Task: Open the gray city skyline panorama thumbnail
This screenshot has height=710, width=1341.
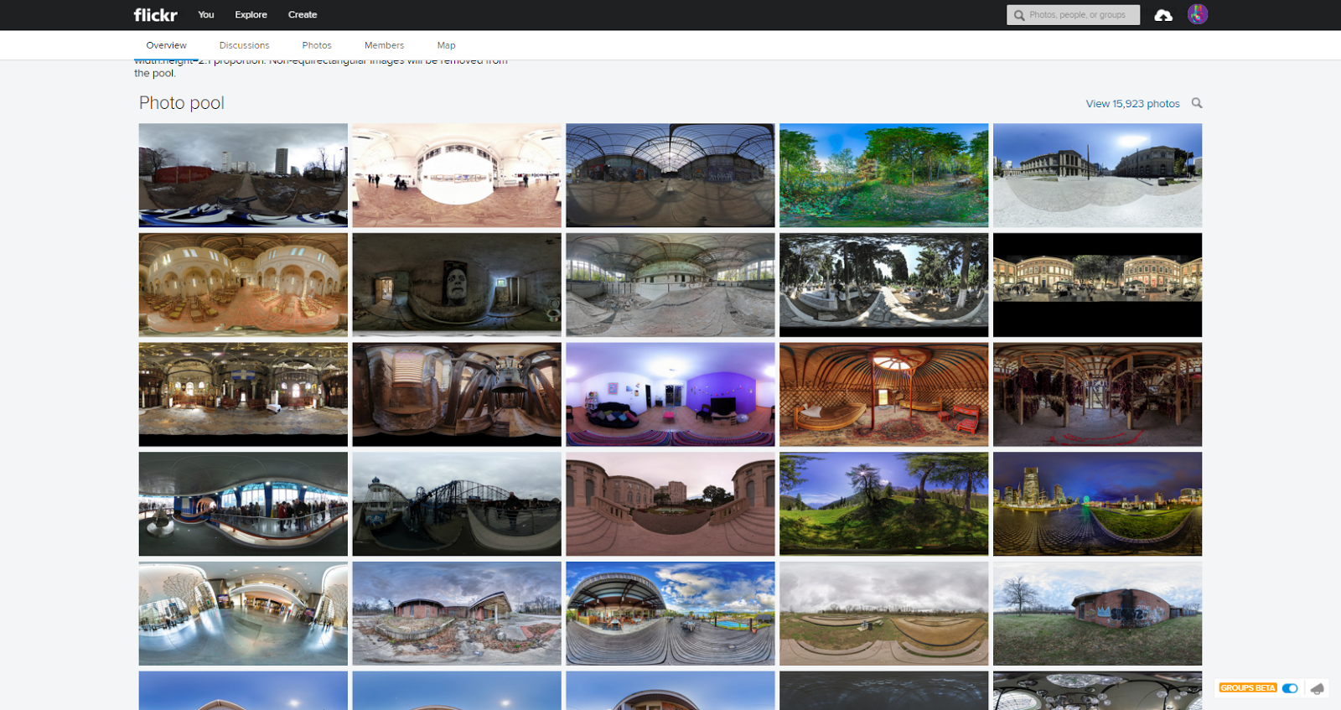Action: coord(243,175)
